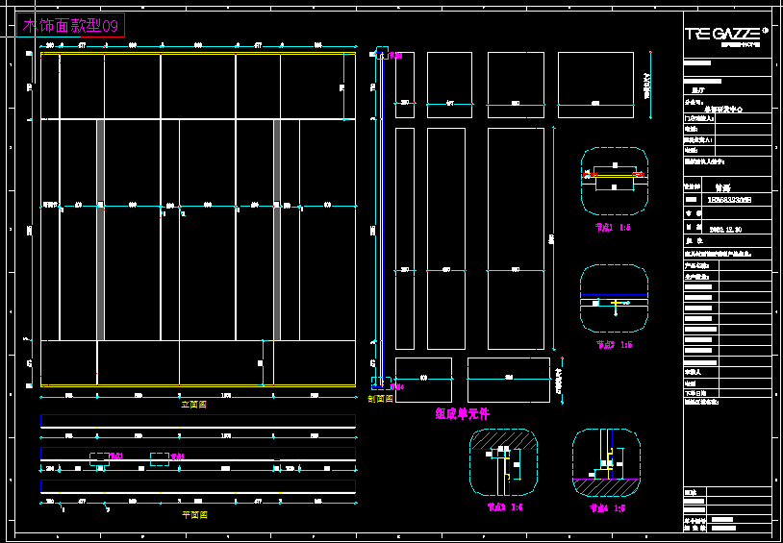Click the dashed callout box atop the section view
The height and width of the screenshot is (543, 783).
(382, 54)
